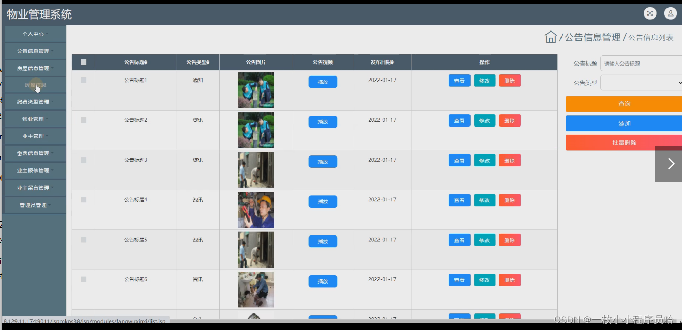682x330 pixels.
Task: Sort the table by 发布日期 column
Action: 382,62
